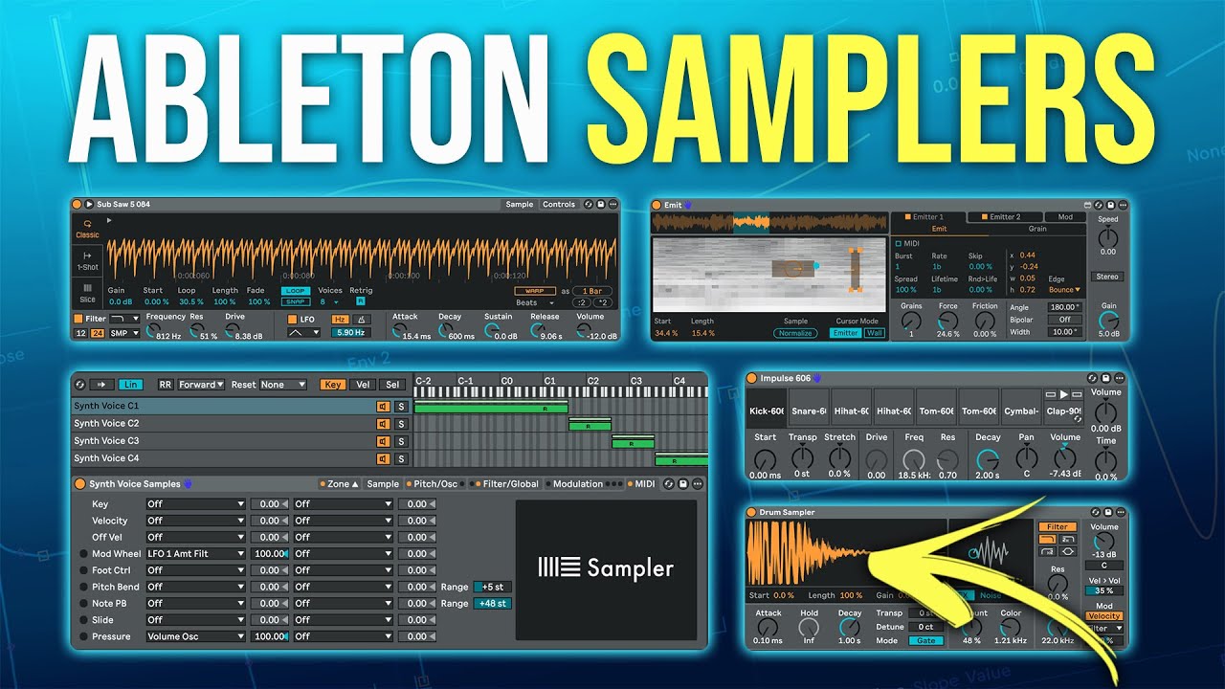Image resolution: width=1225 pixels, height=689 pixels.
Task: Click the save preset icon in the Sub Saw device header
Action: tap(600, 204)
